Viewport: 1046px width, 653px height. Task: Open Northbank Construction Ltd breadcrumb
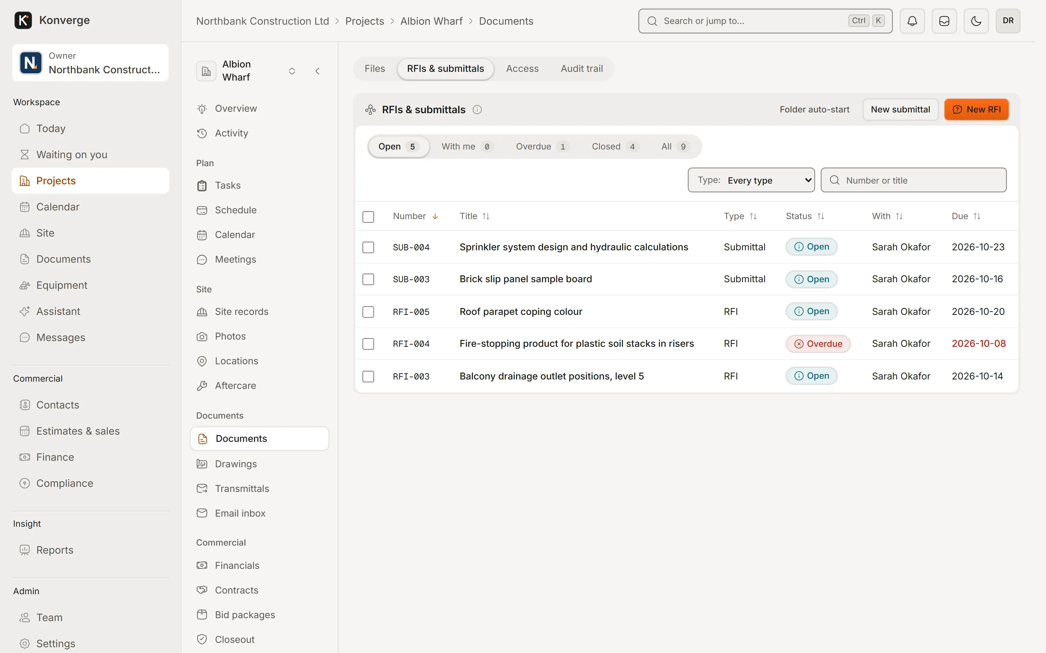click(x=262, y=21)
